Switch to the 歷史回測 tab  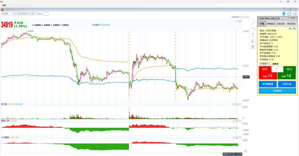tap(291, 24)
